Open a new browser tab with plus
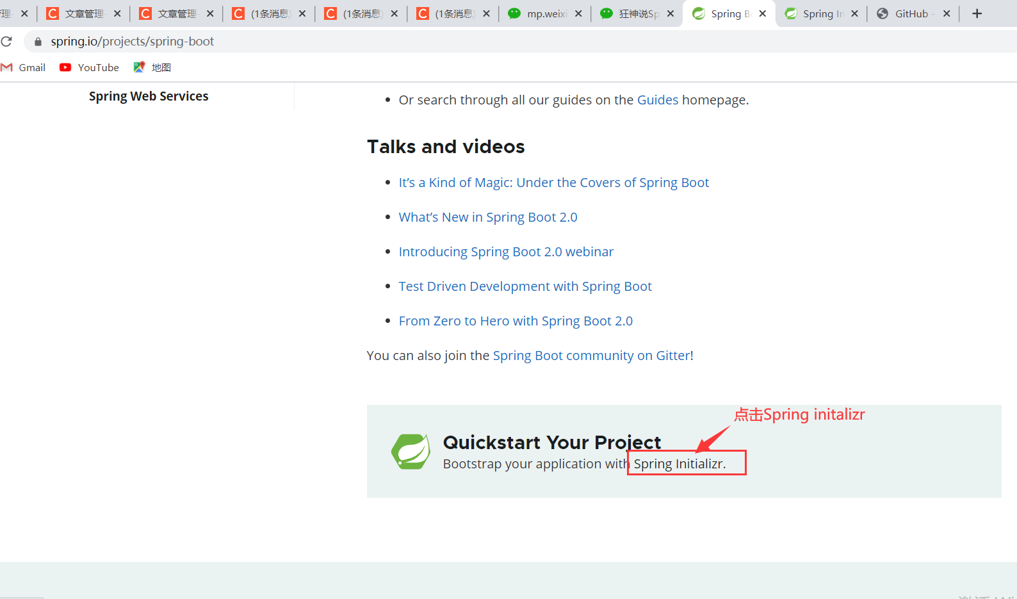 pyautogui.click(x=977, y=13)
